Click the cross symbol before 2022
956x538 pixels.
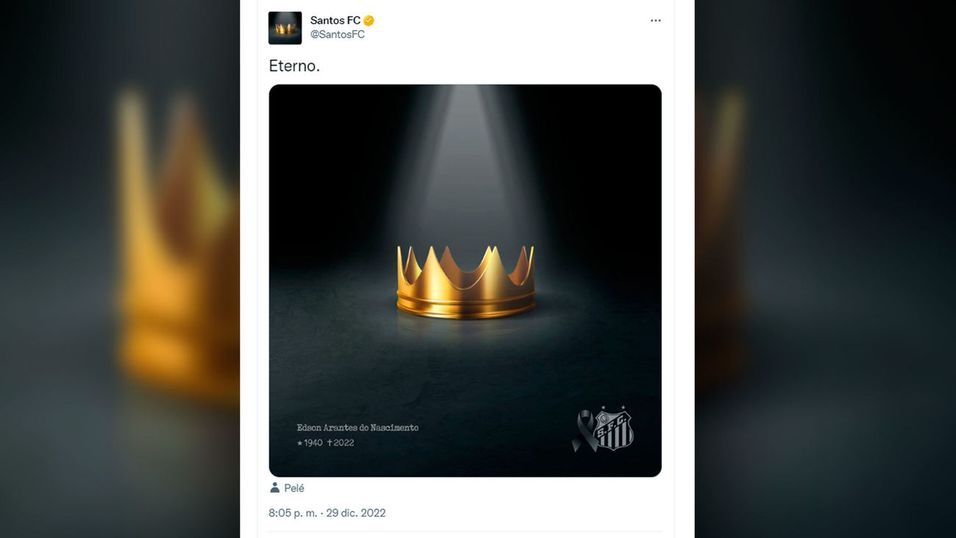pyautogui.click(x=329, y=443)
